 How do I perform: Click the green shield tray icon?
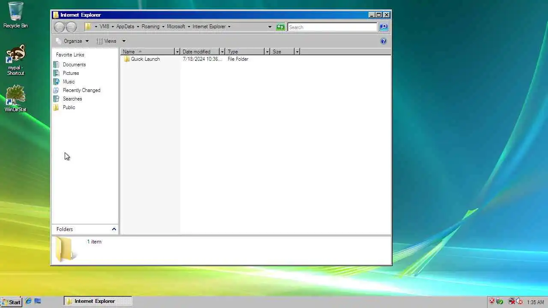tap(500, 302)
